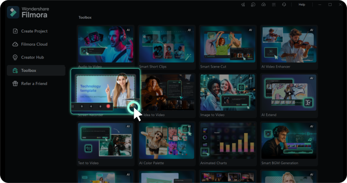
Task: Click the 'Animated Charts' label text
Action: coord(214,163)
